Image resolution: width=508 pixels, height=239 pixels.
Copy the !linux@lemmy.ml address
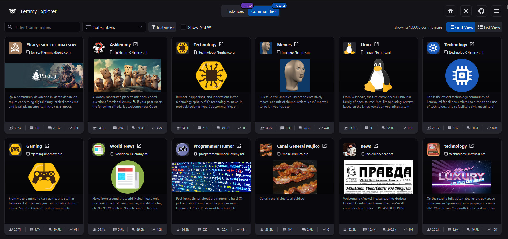362,52
